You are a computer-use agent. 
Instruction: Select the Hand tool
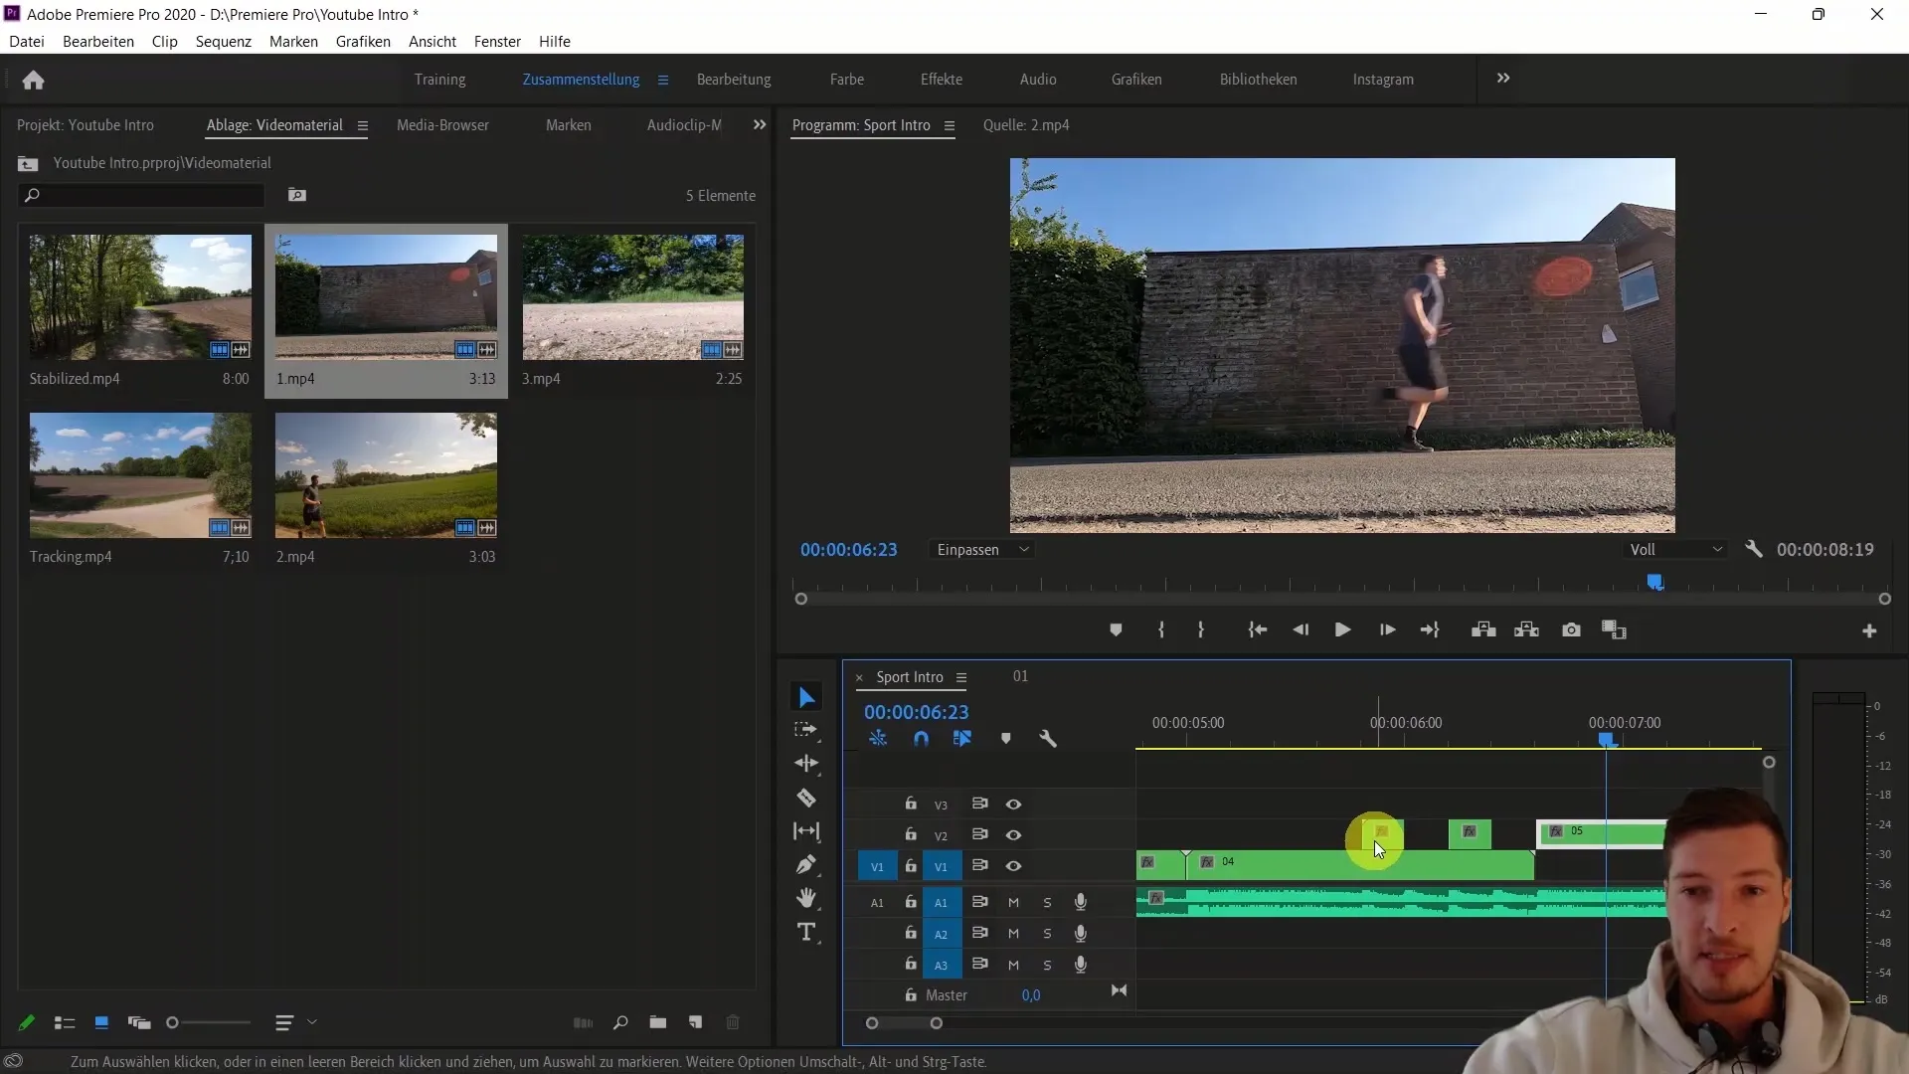pyautogui.click(x=806, y=898)
